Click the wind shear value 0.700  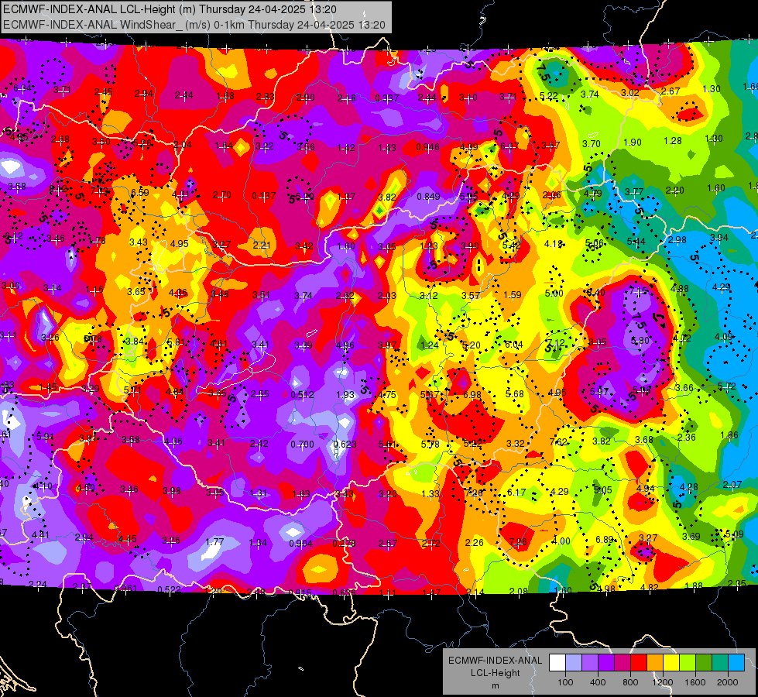click(x=302, y=444)
